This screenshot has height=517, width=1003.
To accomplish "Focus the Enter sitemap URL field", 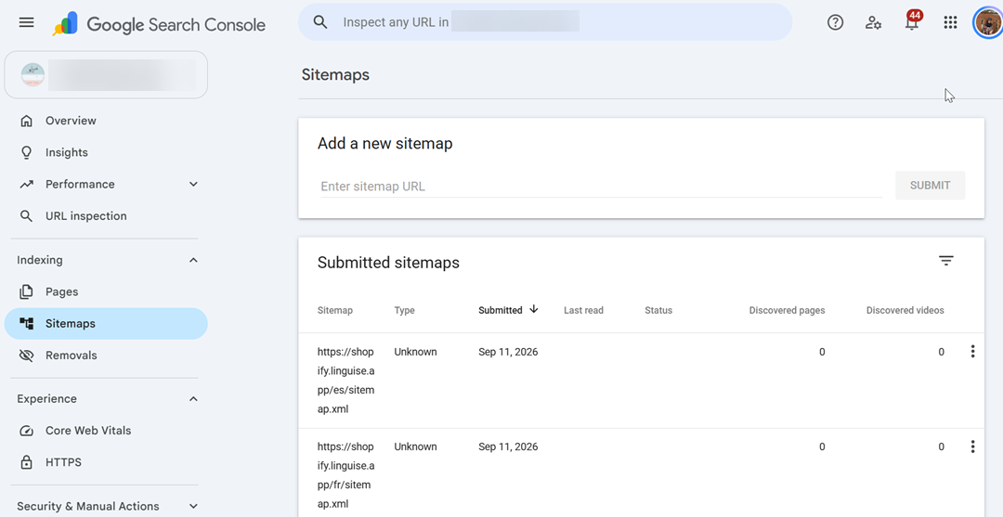I will pyautogui.click(x=601, y=187).
